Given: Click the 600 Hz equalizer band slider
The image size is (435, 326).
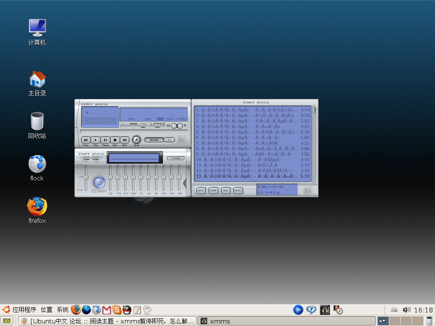Looking at the screenshot, I should click(x=133, y=178).
